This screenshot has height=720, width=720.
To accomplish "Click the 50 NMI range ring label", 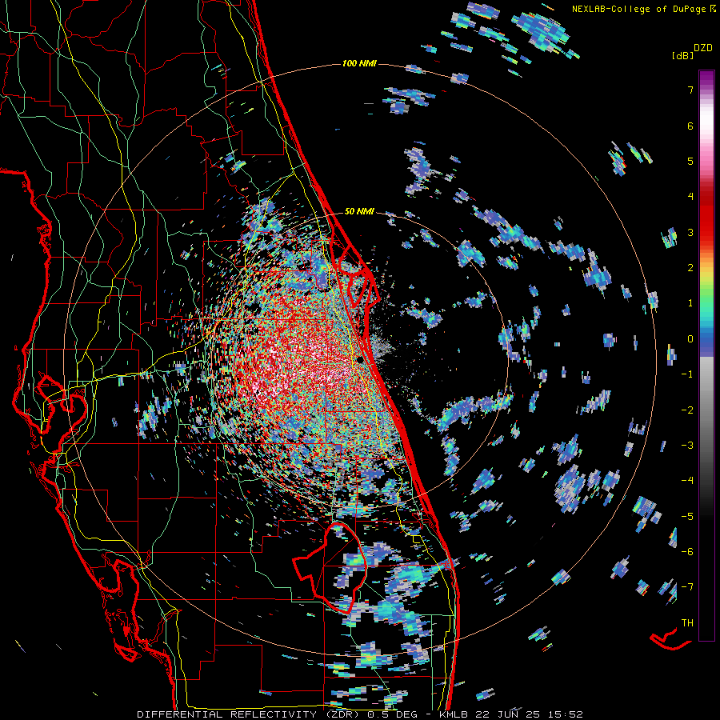I will pos(359,211).
